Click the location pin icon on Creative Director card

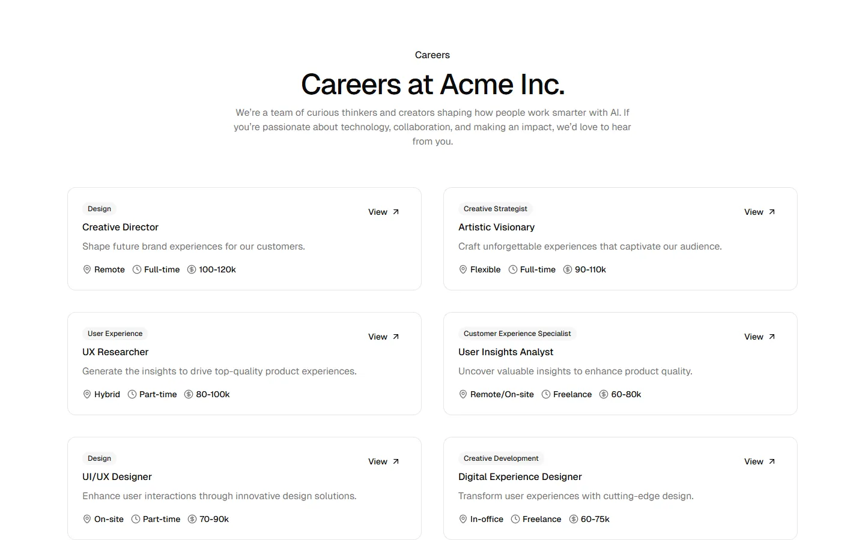[x=86, y=269]
